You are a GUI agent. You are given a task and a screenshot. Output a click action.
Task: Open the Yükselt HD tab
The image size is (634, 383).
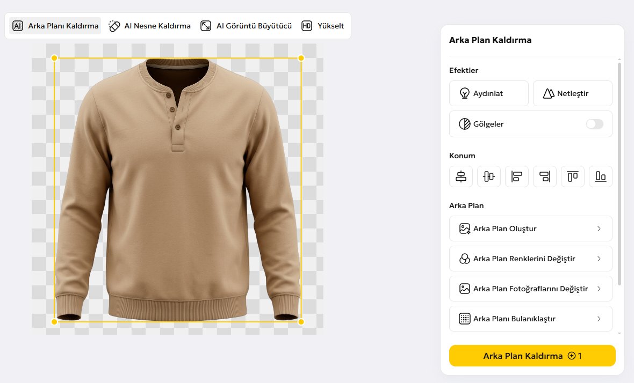(323, 26)
